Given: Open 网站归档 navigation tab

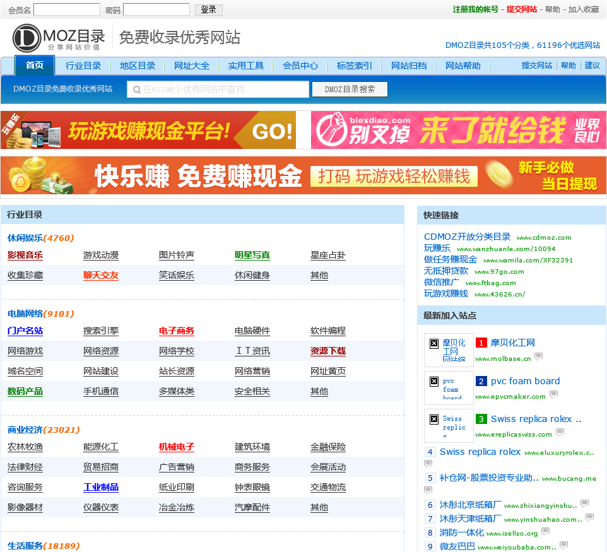Looking at the screenshot, I should [409, 66].
